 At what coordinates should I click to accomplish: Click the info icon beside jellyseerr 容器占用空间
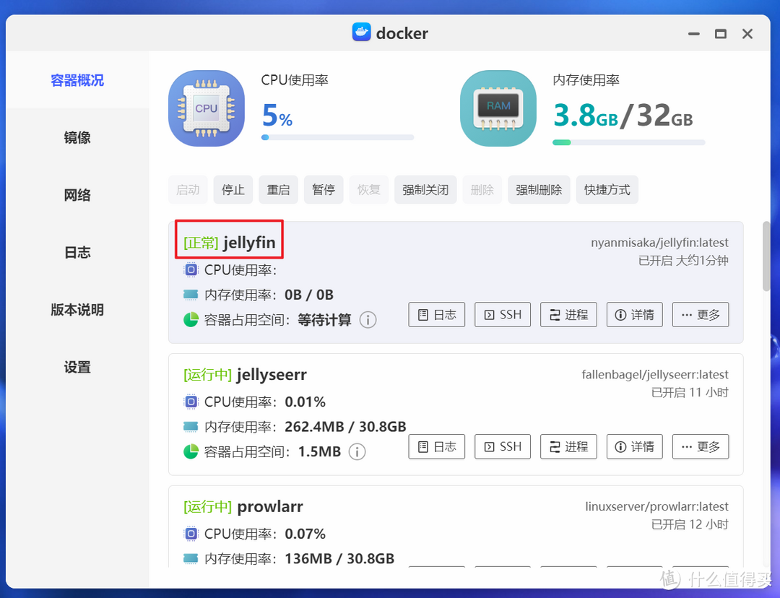(x=356, y=451)
